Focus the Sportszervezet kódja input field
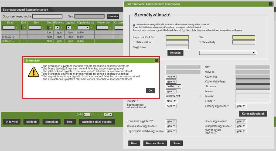This screenshot has width=276, height=151. 47,16
